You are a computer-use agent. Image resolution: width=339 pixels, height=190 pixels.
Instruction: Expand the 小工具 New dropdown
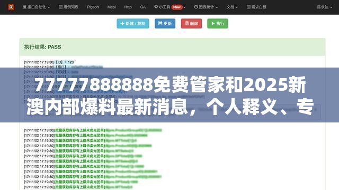tap(170, 7)
